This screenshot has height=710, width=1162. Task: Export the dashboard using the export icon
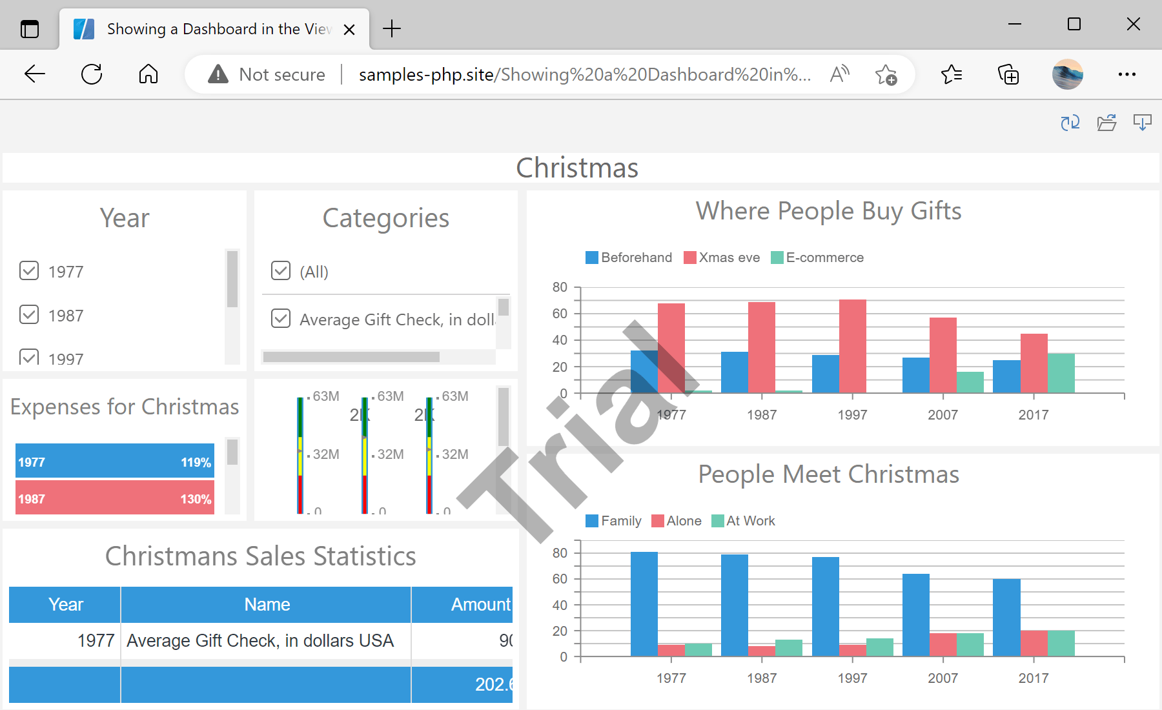click(1143, 122)
